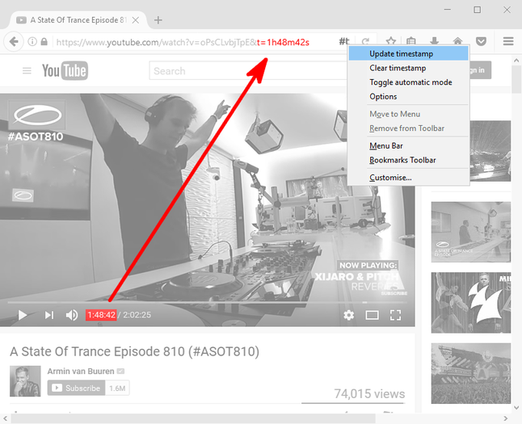This screenshot has height=424, width=522.
Task: Enter full screen video mode
Action: [x=396, y=315]
